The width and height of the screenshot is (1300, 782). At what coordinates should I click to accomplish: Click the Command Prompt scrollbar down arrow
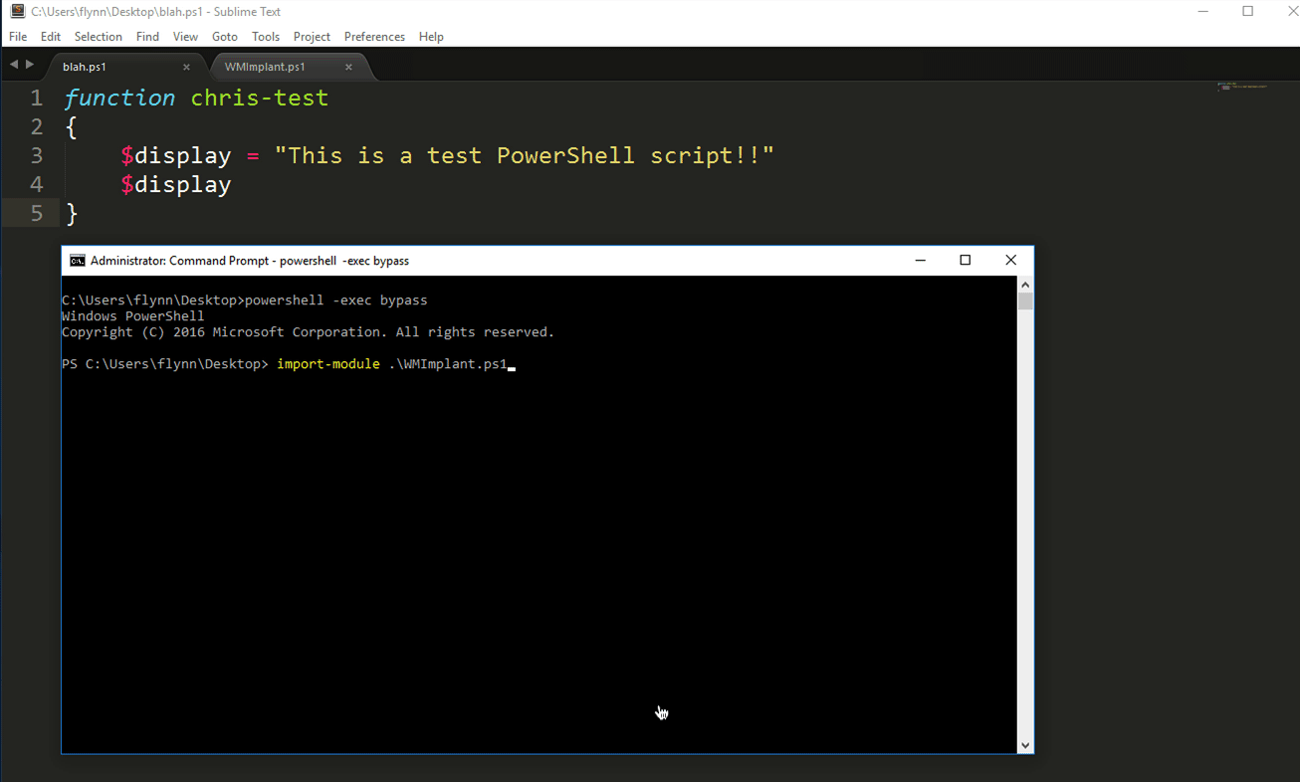(1025, 745)
